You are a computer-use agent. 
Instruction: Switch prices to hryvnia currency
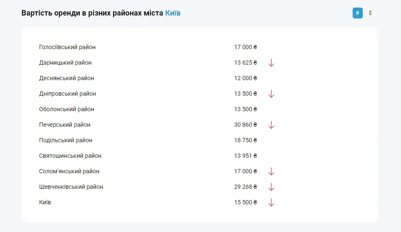pyautogui.click(x=357, y=13)
